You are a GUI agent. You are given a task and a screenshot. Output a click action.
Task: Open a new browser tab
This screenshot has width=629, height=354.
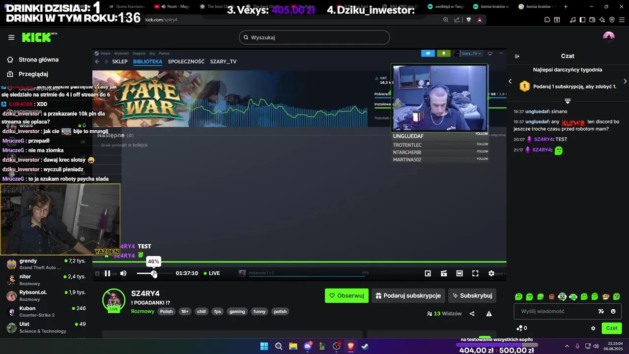[x=566, y=6]
